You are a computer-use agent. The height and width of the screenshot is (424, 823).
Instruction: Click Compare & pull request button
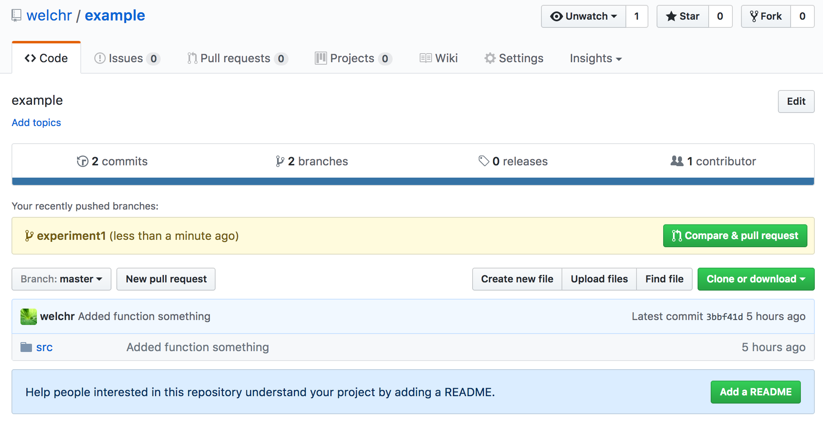[735, 236]
